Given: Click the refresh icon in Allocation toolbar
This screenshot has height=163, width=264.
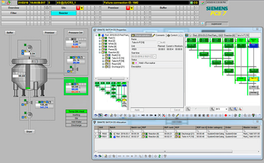Looking at the screenshot, I should coord(160,156).
